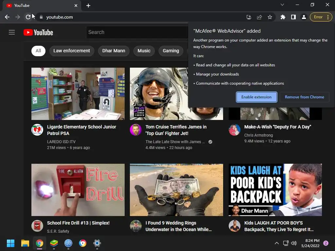Bookmark this tab with the star

(270, 17)
